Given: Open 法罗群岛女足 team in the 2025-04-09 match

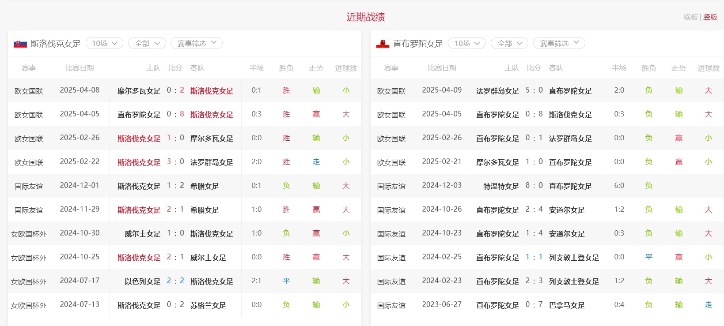Looking at the screenshot, I should (x=497, y=91).
